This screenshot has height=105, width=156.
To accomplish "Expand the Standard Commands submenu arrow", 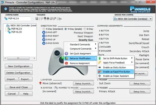I will (96, 44).
